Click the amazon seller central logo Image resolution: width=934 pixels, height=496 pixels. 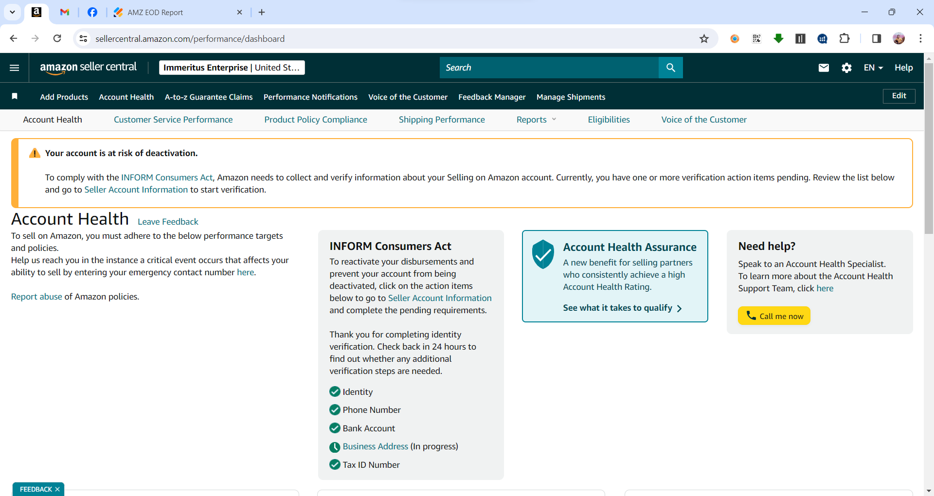[x=88, y=68]
